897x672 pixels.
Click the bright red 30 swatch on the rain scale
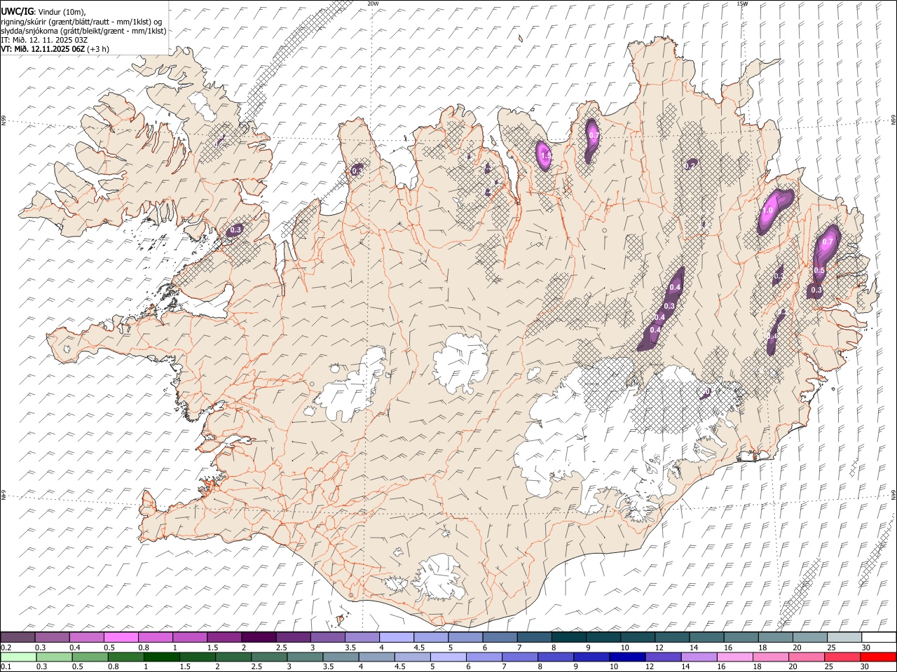click(x=878, y=657)
